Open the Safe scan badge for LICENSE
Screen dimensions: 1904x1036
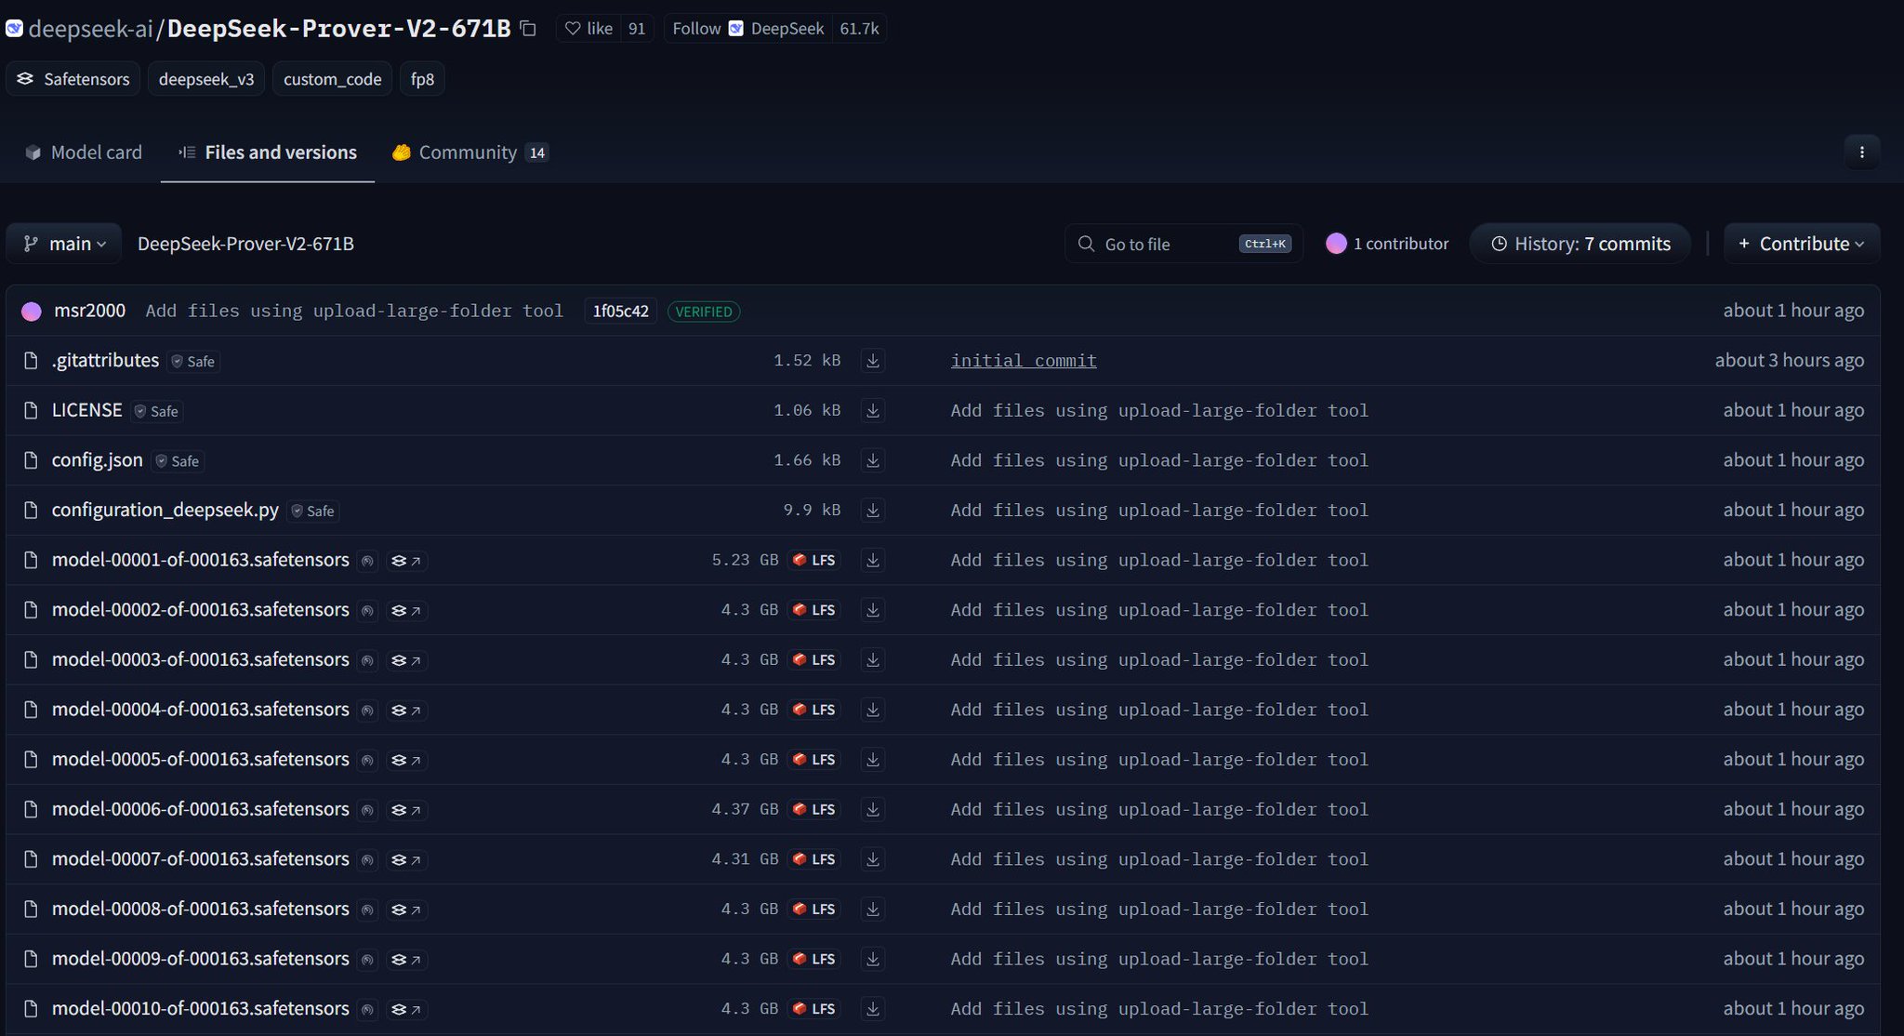[x=156, y=411]
